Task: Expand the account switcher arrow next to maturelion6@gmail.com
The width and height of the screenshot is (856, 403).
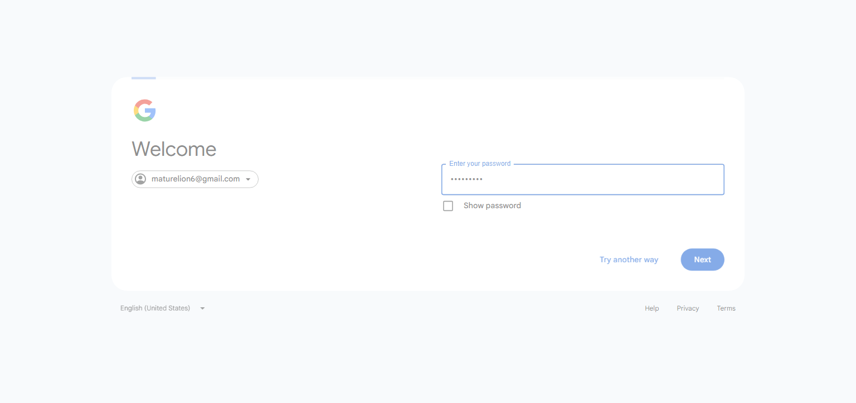Action: pyautogui.click(x=248, y=179)
